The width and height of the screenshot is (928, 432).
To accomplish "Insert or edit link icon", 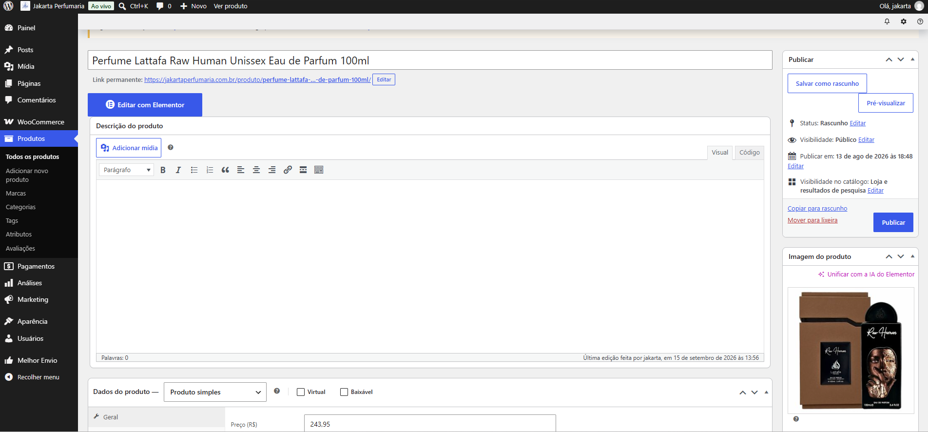I will point(288,170).
